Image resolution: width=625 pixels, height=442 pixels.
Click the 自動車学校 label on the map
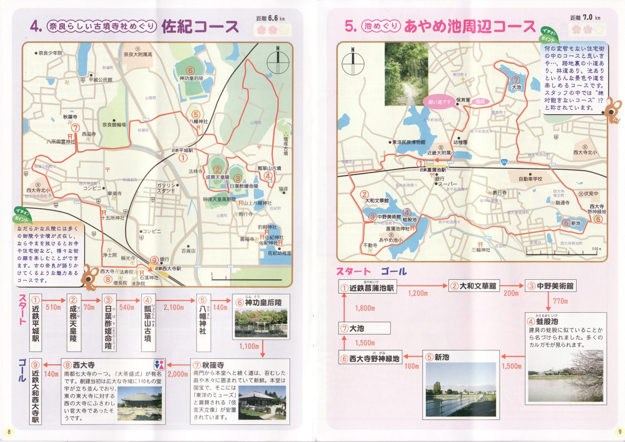(530, 179)
